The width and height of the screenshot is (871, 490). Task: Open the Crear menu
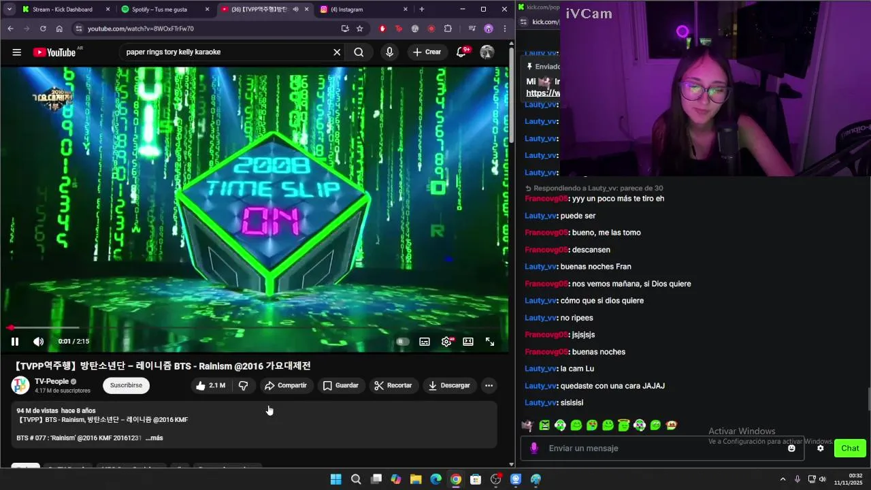pos(427,52)
